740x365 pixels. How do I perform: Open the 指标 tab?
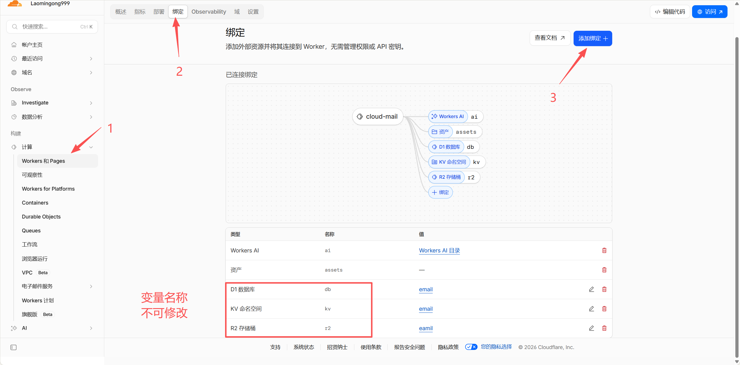140,12
